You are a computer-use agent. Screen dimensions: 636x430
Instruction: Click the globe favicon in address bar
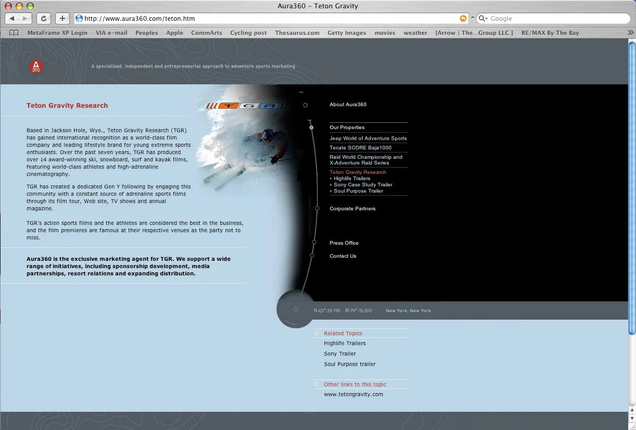[x=79, y=19]
